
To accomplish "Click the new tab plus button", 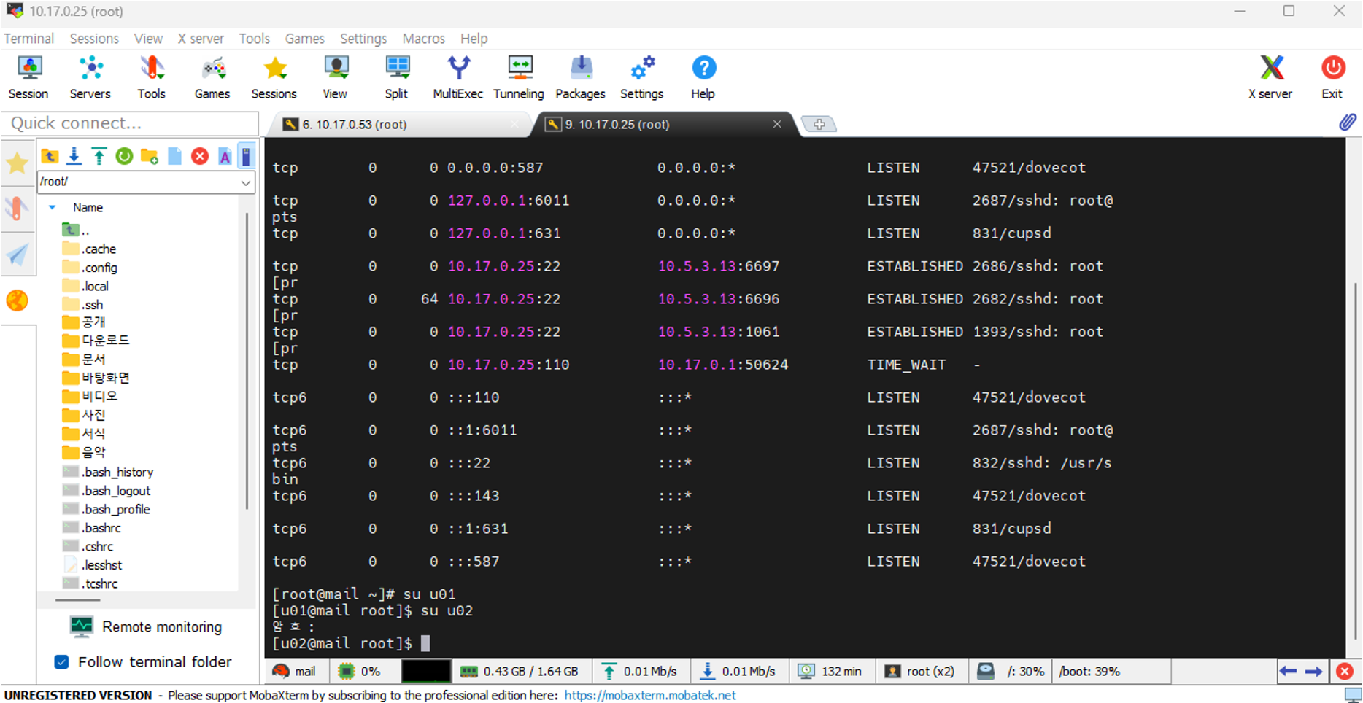I will click(819, 125).
